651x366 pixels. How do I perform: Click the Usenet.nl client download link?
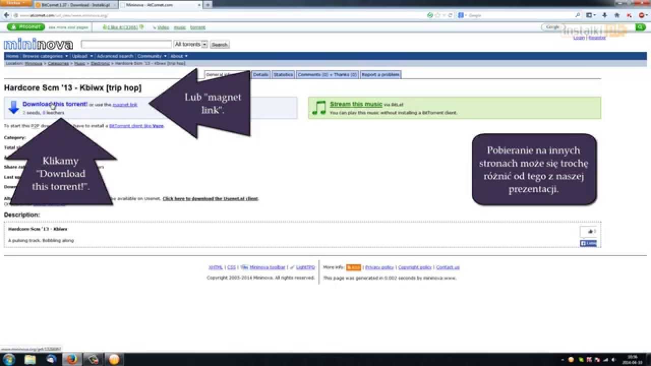(211, 199)
